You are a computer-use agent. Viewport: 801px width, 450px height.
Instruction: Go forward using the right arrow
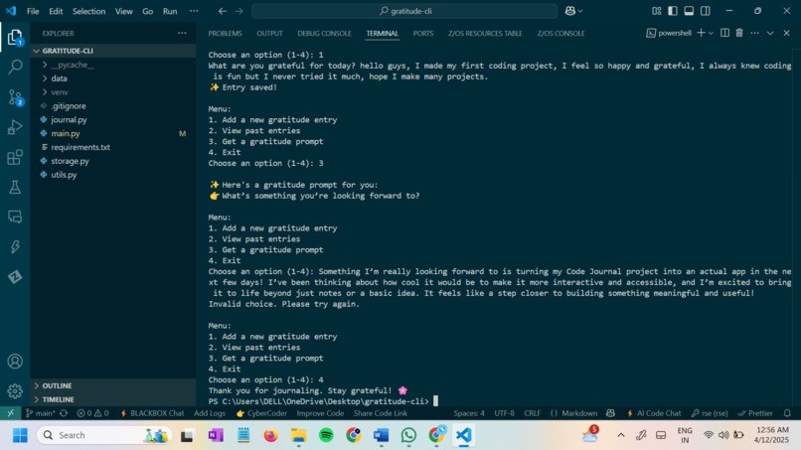pos(239,11)
